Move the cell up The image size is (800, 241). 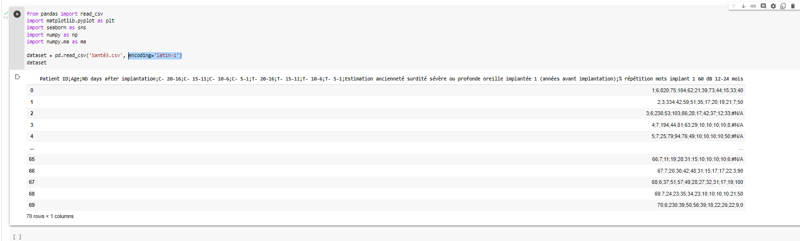pyautogui.click(x=733, y=6)
